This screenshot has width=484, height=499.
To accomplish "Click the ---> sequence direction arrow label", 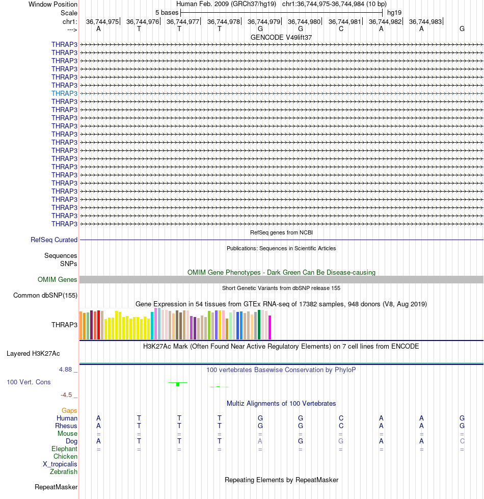I will [72, 30].
